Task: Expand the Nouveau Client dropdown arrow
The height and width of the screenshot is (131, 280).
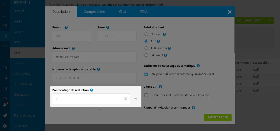Action: (270, 20)
